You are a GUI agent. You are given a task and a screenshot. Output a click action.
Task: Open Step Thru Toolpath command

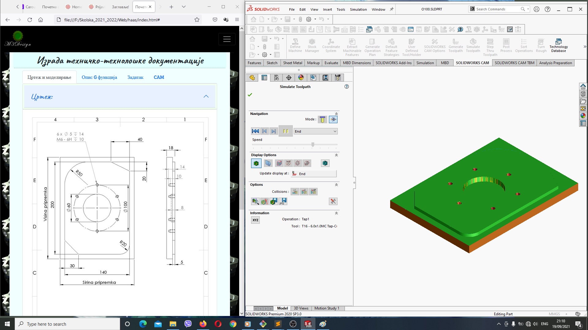coord(490,47)
